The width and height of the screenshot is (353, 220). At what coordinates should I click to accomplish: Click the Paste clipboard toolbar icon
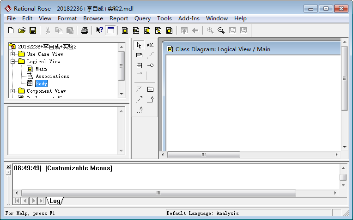coord(70,30)
